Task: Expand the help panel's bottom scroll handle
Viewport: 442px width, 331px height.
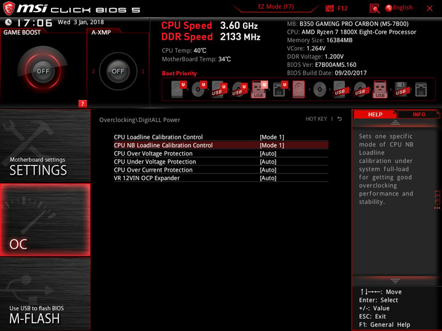Action: 395,281
